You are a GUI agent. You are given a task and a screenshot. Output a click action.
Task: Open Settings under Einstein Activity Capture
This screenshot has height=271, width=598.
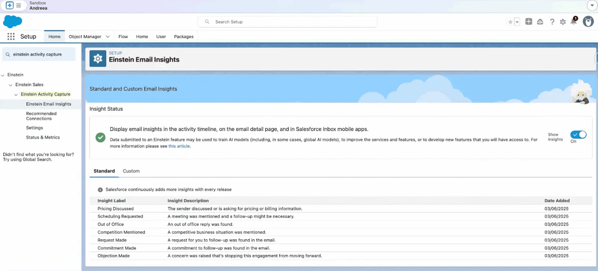click(x=34, y=128)
